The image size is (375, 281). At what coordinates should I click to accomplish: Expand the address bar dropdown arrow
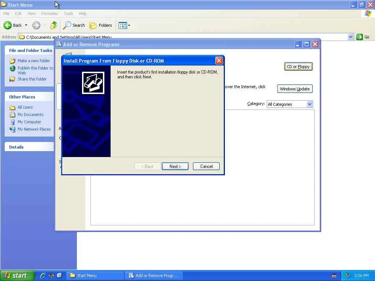pos(350,37)
